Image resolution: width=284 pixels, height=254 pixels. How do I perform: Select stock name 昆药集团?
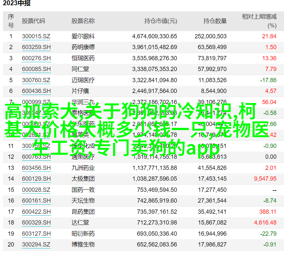[83, 212]
